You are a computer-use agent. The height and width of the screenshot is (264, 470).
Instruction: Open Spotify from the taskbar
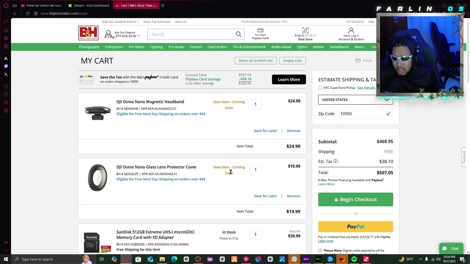click(354, 259)
